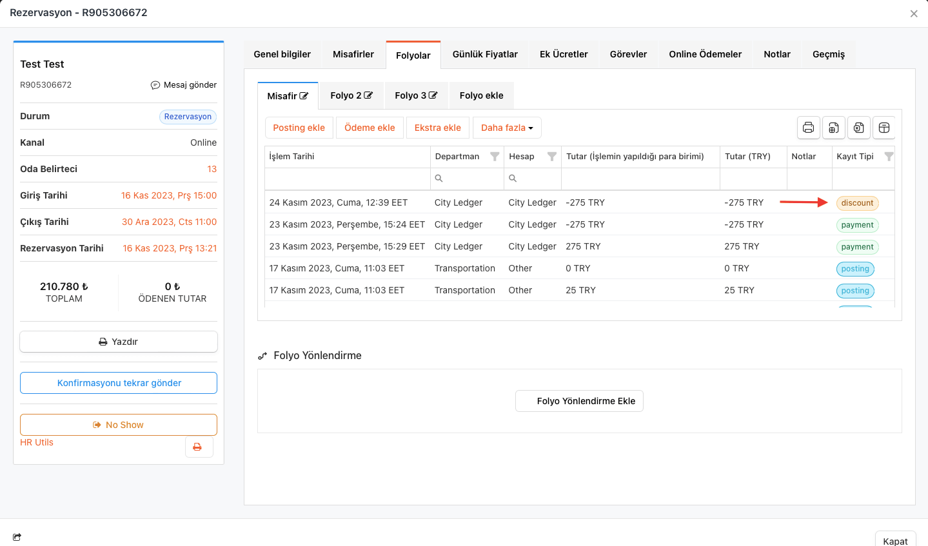This screenshot has height=546, width=928.
Task: Click edit icon on Folyo 2 tab
Action: (x=368, y=95)
